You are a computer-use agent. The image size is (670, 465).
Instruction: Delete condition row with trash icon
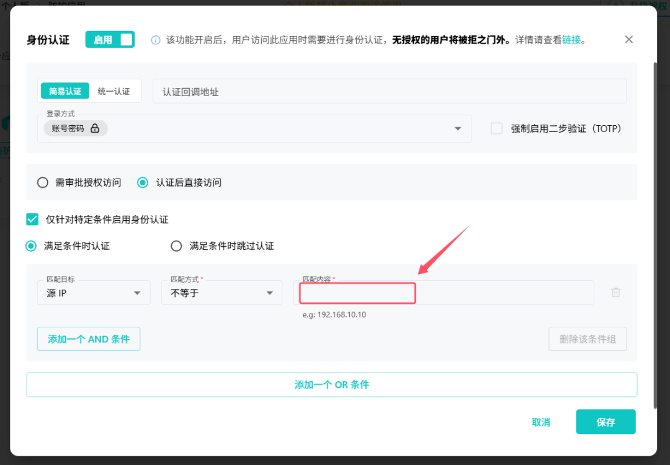616,293
